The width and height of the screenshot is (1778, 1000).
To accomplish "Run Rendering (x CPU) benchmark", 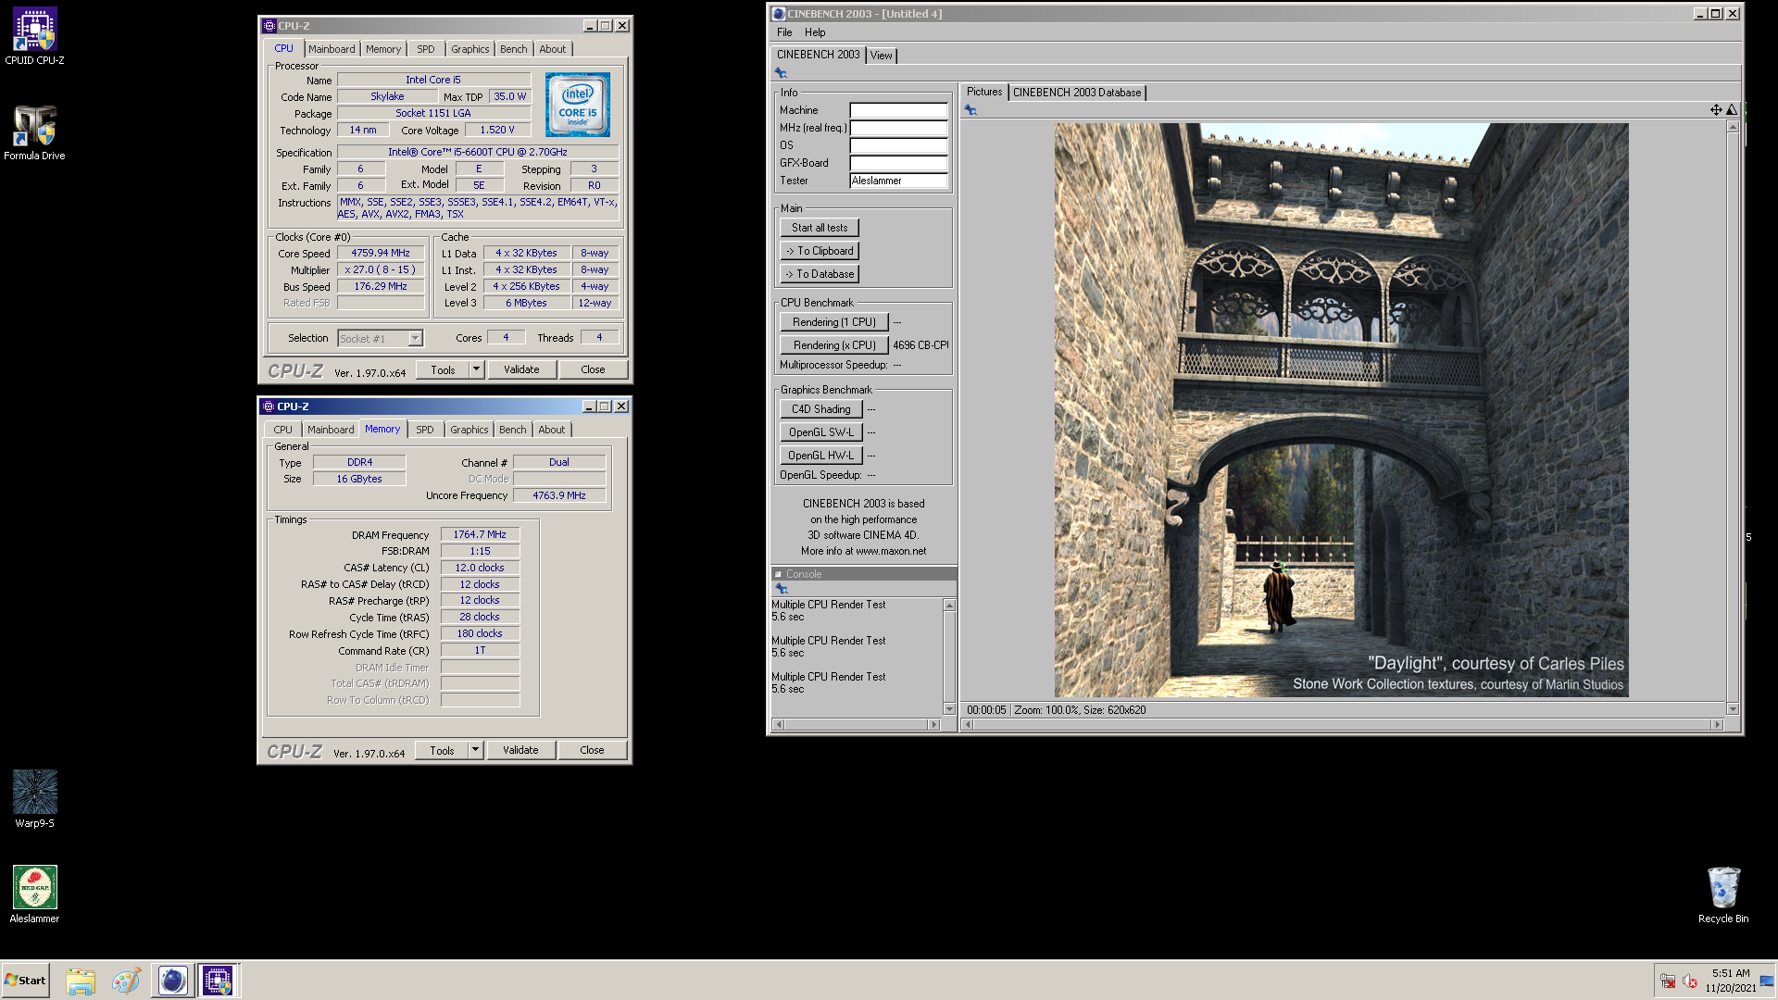I will tap(834, 345).
